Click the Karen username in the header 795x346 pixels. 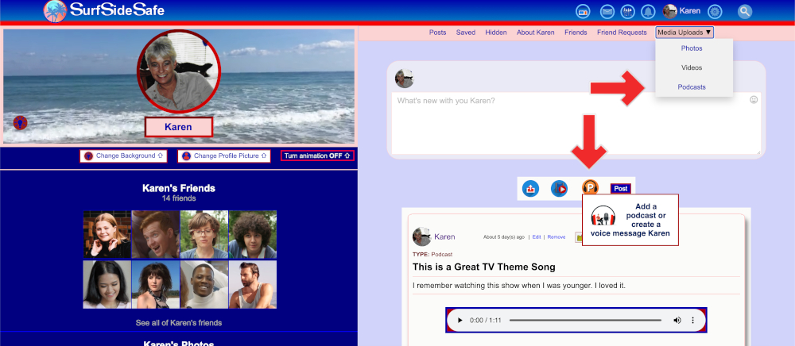(x=689, y=10)
